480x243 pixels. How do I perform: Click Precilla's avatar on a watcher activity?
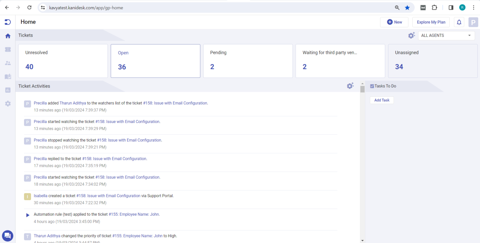click(x=27, y=104)
